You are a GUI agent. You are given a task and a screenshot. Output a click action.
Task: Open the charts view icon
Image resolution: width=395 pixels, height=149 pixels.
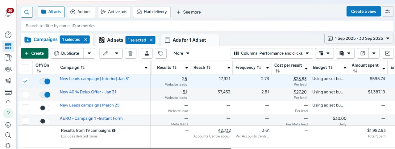pyautogui.click(x=388, y=53)
